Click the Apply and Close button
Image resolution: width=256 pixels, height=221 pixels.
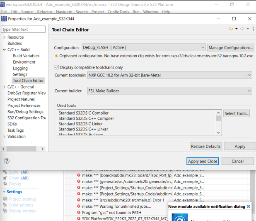[x=203, y=161]
